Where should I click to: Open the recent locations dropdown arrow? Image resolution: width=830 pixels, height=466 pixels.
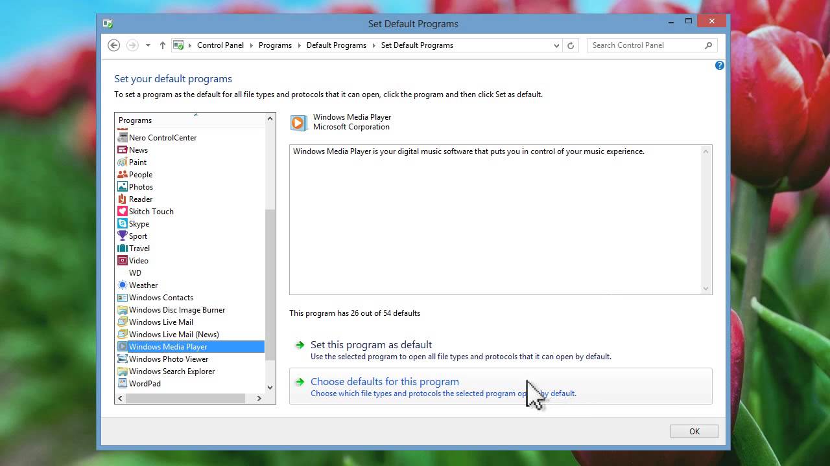[148, 45]
